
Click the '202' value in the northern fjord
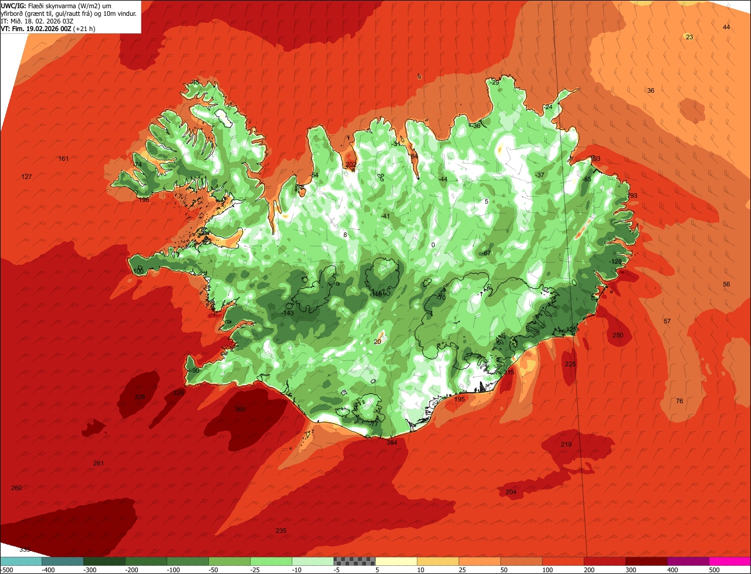click(x=351, y=164)
